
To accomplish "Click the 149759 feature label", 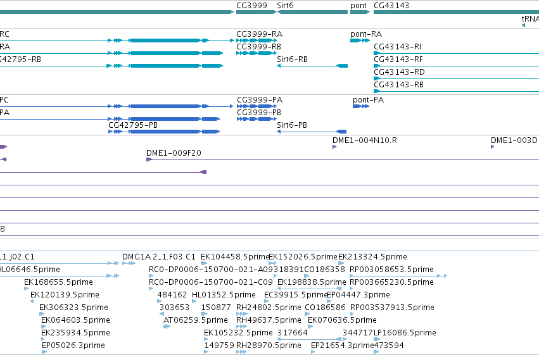I will point(219,346).
